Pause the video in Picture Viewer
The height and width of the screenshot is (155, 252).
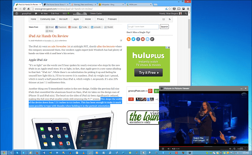click(163, 149)
